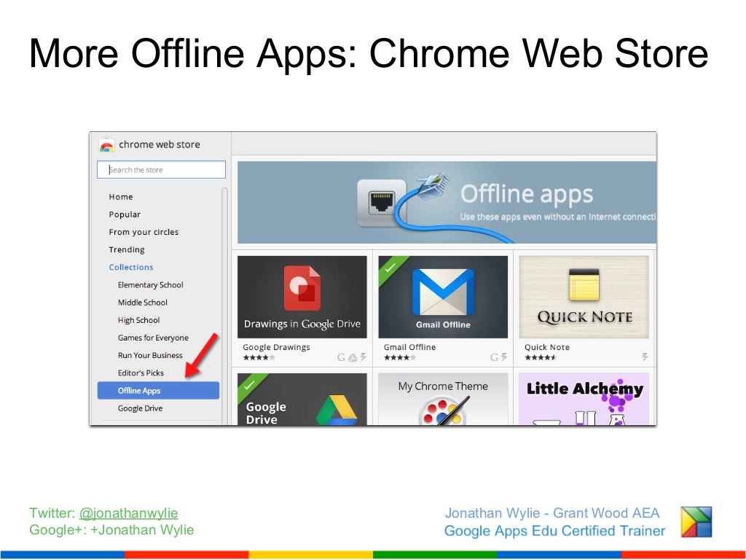Click the Google Apps Certified Trainer logo

pyautogui.click(x=696, y=522)
